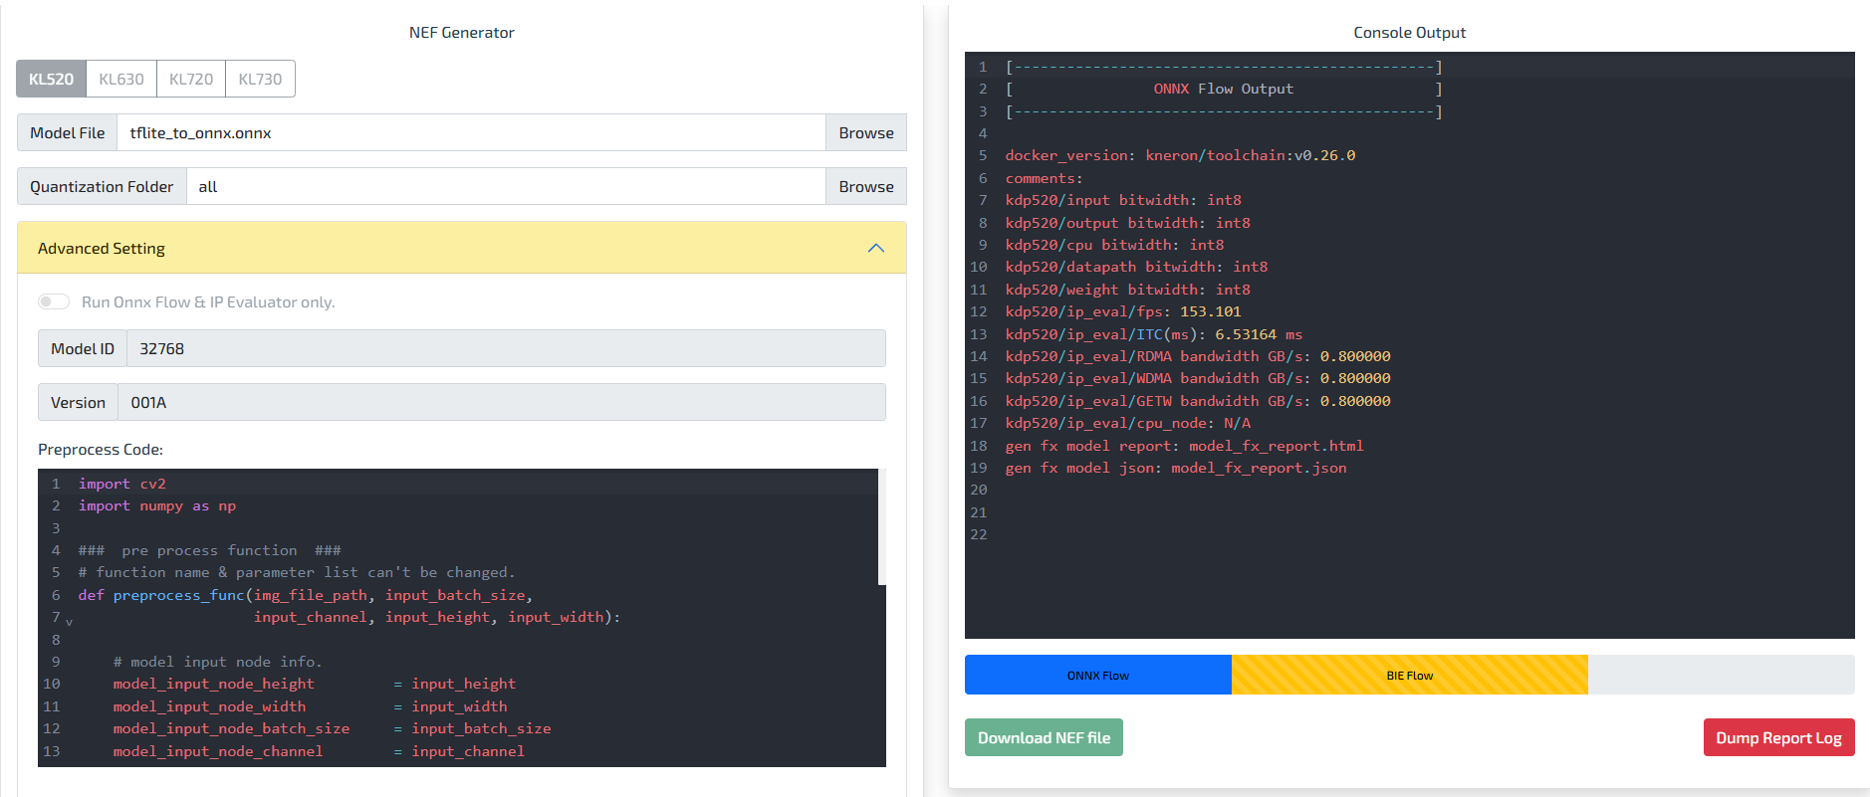Click 'import numpy as np' code line

click(x=157, y=505)
